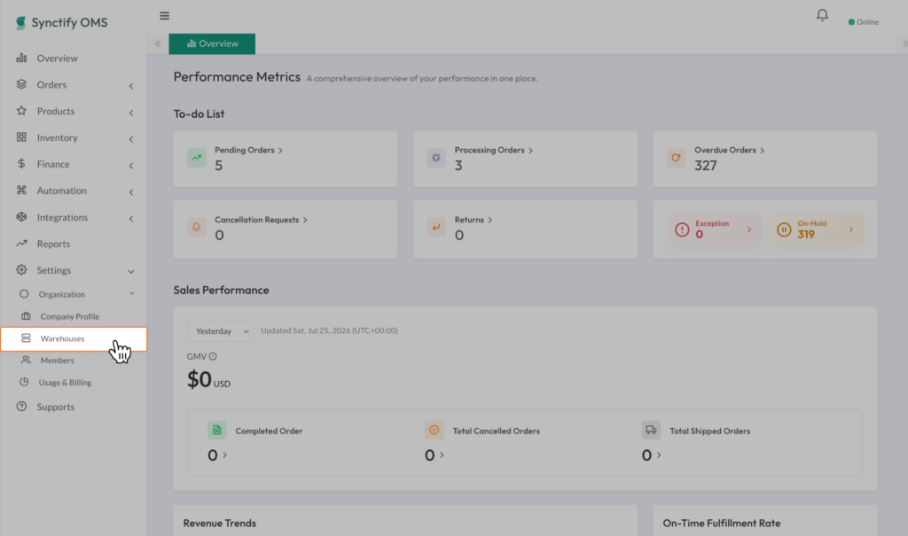Viewport: 908px width, 536px height.
Task: Click the Orders layers icon
Action: pyautogui.click(x=21, y=84)
